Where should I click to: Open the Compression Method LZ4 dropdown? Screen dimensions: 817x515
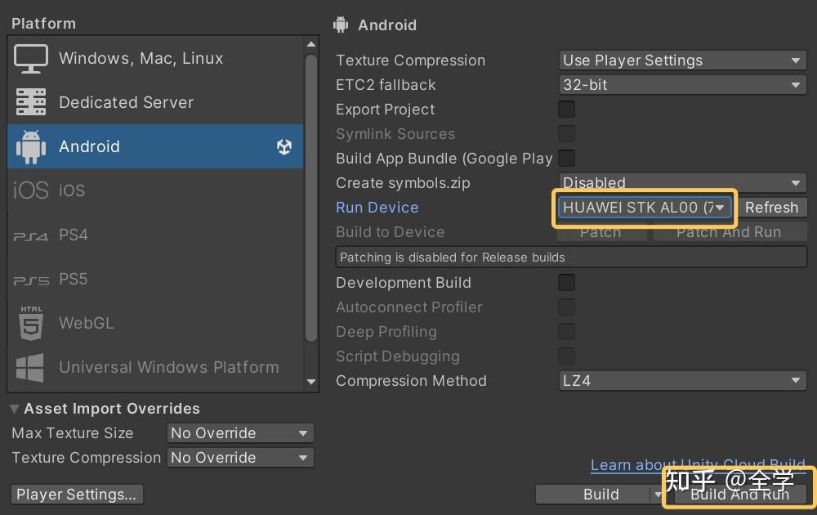682,381
